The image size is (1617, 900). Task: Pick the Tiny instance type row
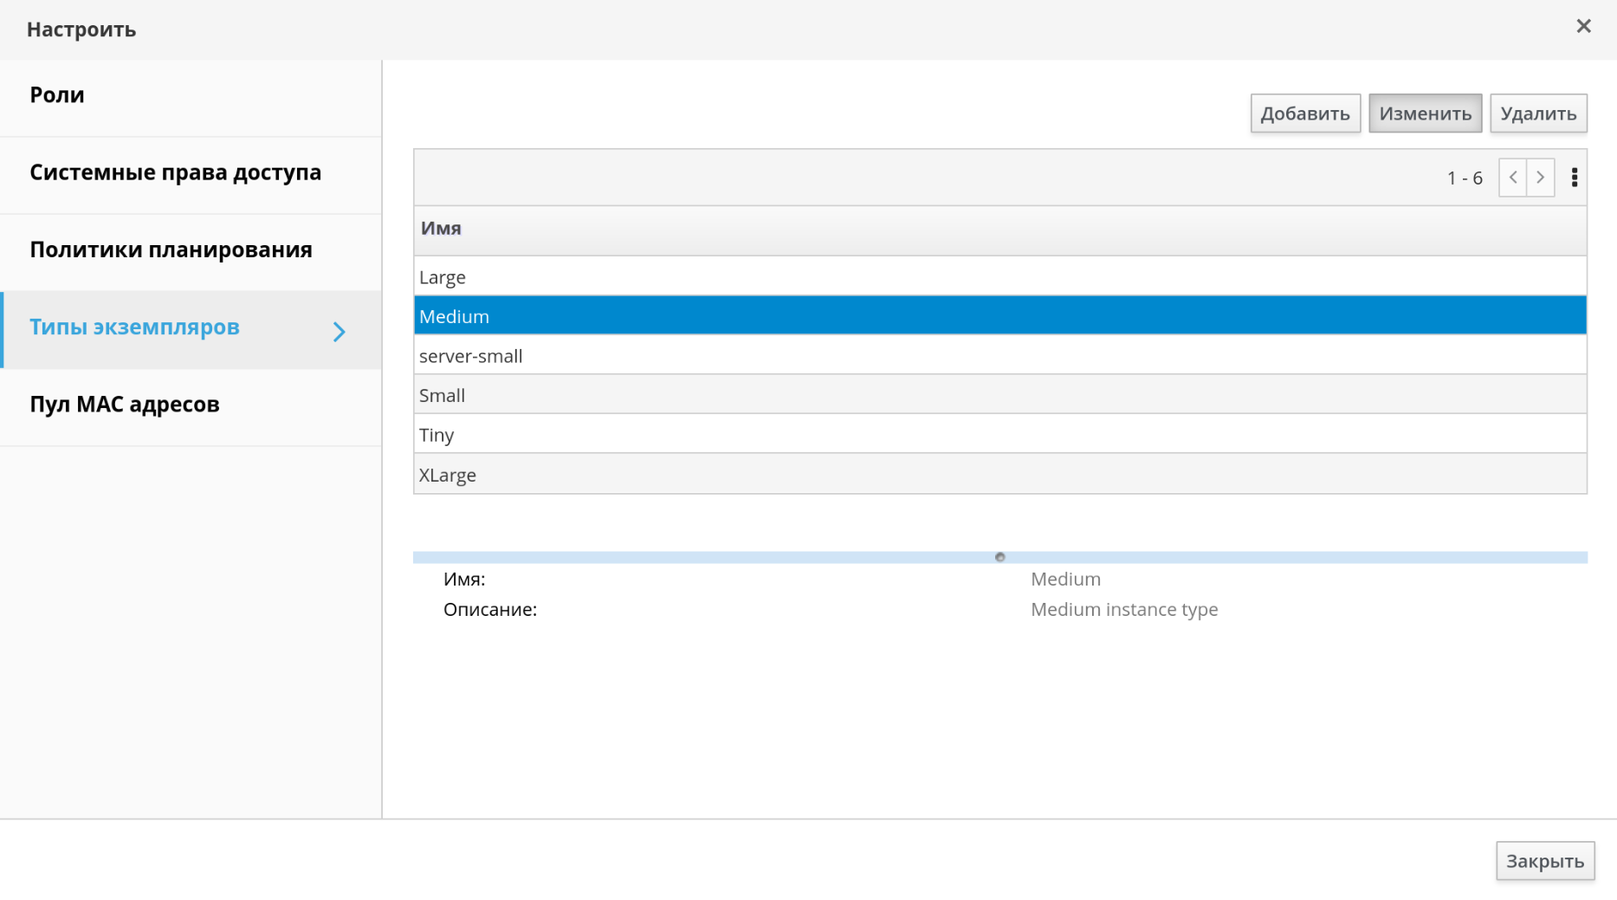tap(999, 435)
